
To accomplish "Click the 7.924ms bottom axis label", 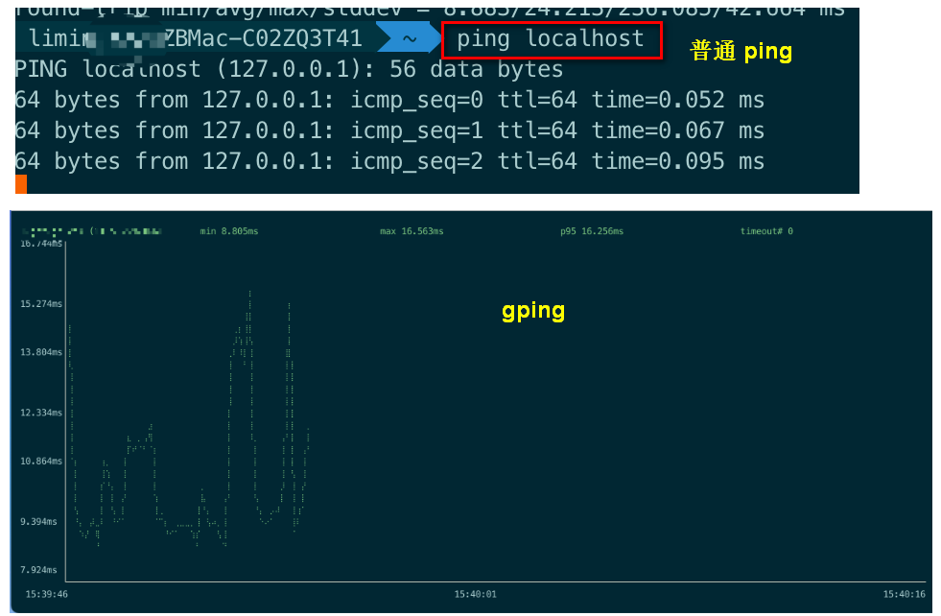I will [36, 569].
